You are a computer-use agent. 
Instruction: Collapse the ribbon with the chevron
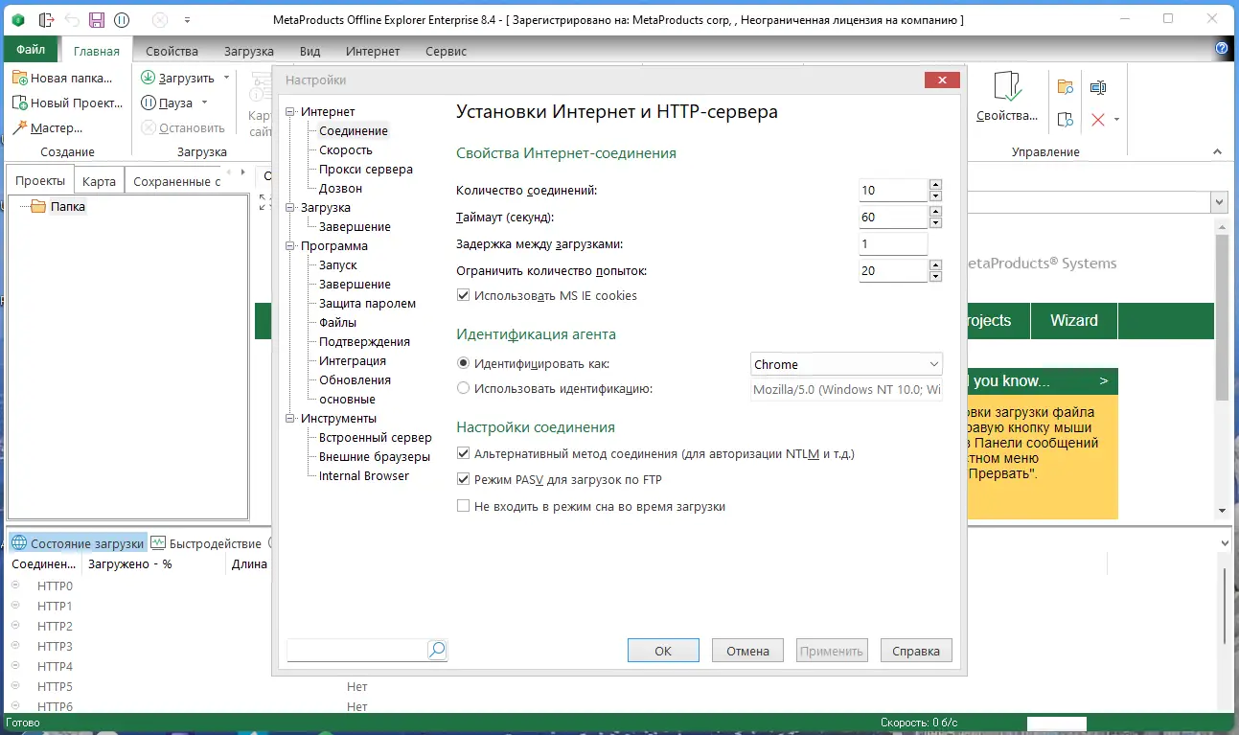coord(1218,151)
